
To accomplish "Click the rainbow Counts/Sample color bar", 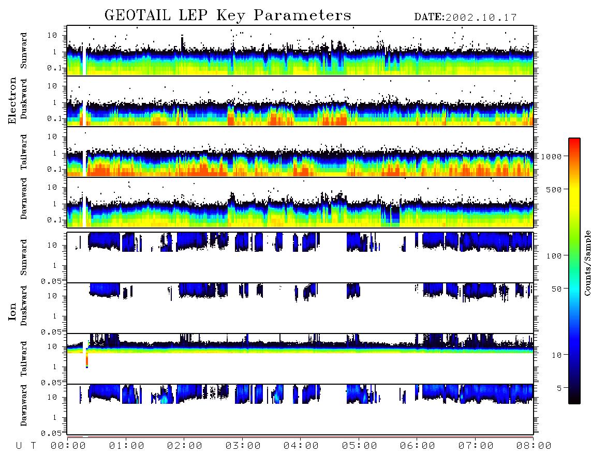I will coord(574,271).
